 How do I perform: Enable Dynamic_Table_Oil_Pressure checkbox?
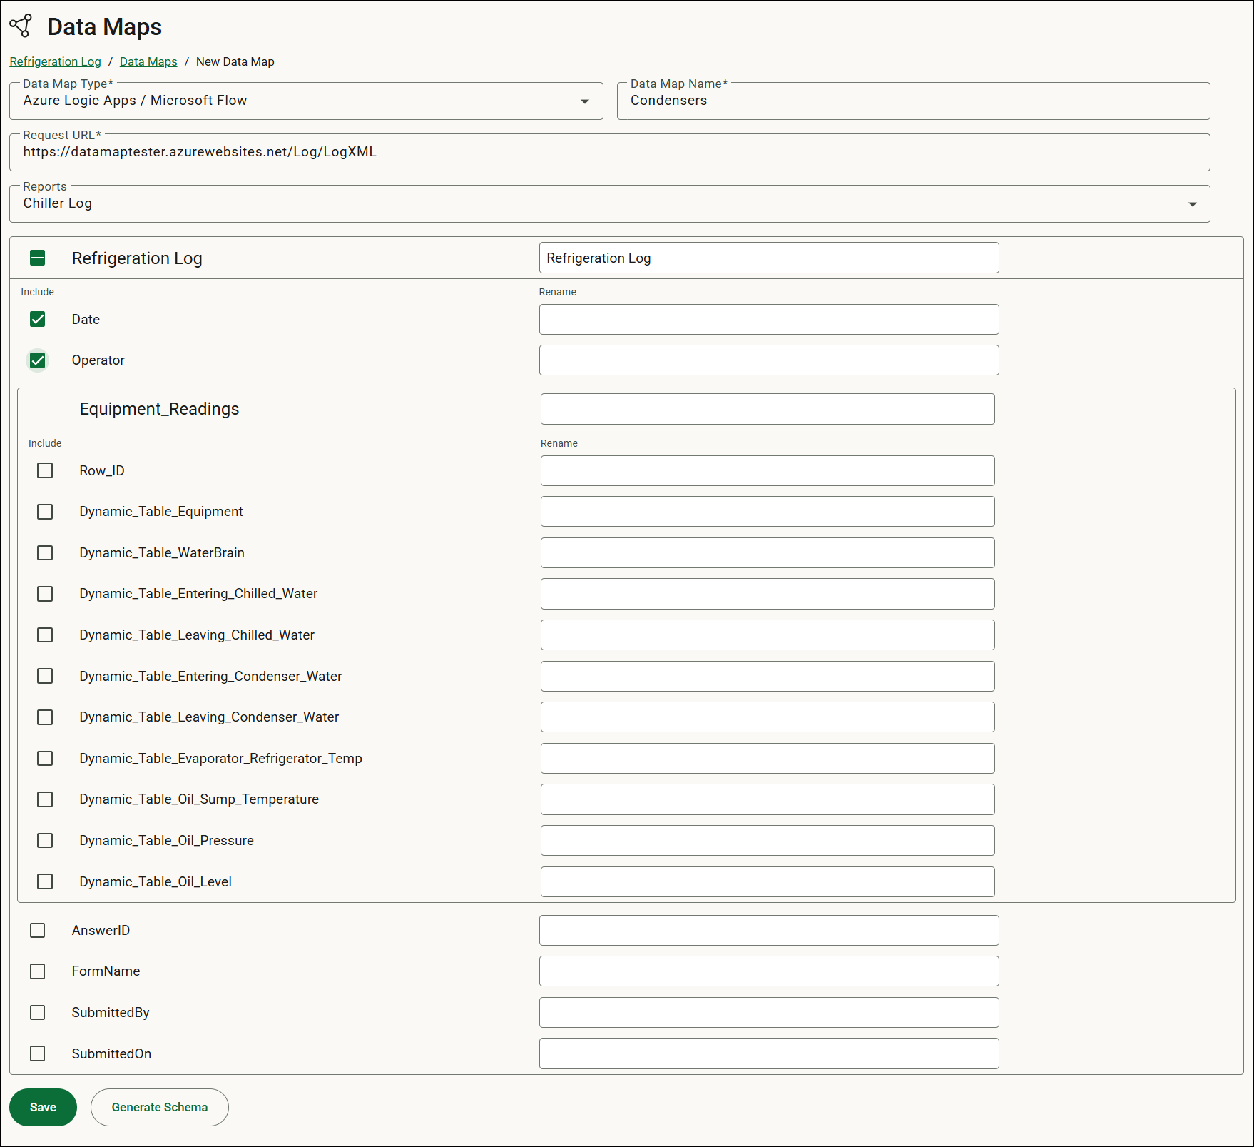click(x=45, y=840)
